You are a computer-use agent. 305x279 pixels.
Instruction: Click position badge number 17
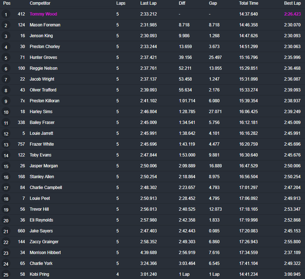pos(6,188)
